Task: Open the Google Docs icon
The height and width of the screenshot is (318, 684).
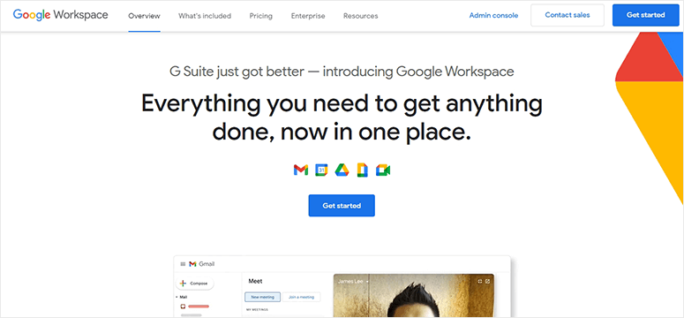Action: click(x=363, y=170)
